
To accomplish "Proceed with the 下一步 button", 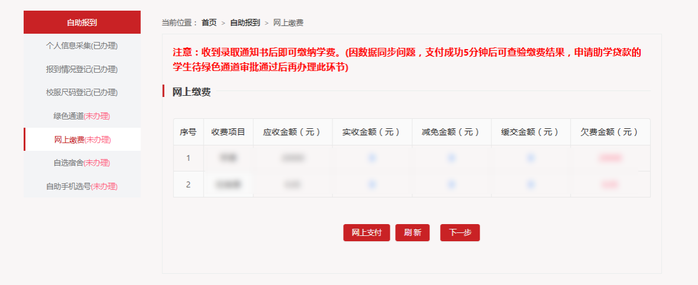I will 460,232.
